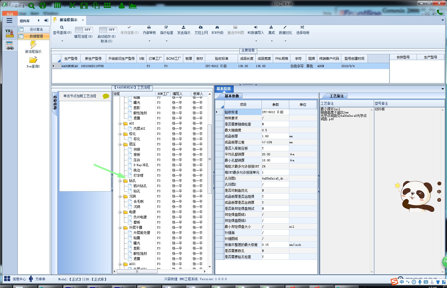Click 指示检查 toolbar button
Viewport: 447px width, 288px height.
(x=167, y=30)
